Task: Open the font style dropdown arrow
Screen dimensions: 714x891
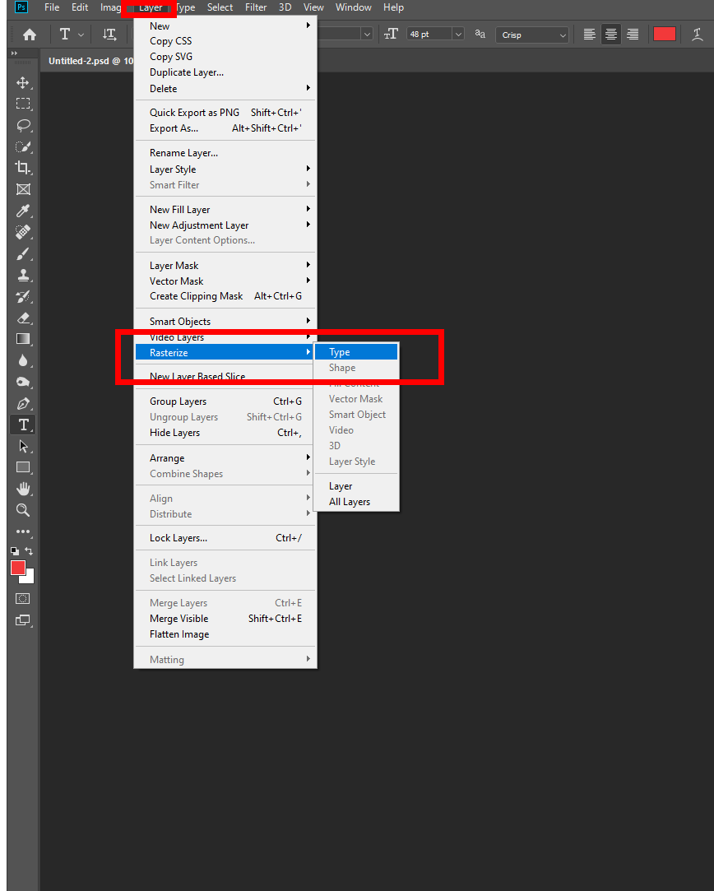Action: pos(367,35)
